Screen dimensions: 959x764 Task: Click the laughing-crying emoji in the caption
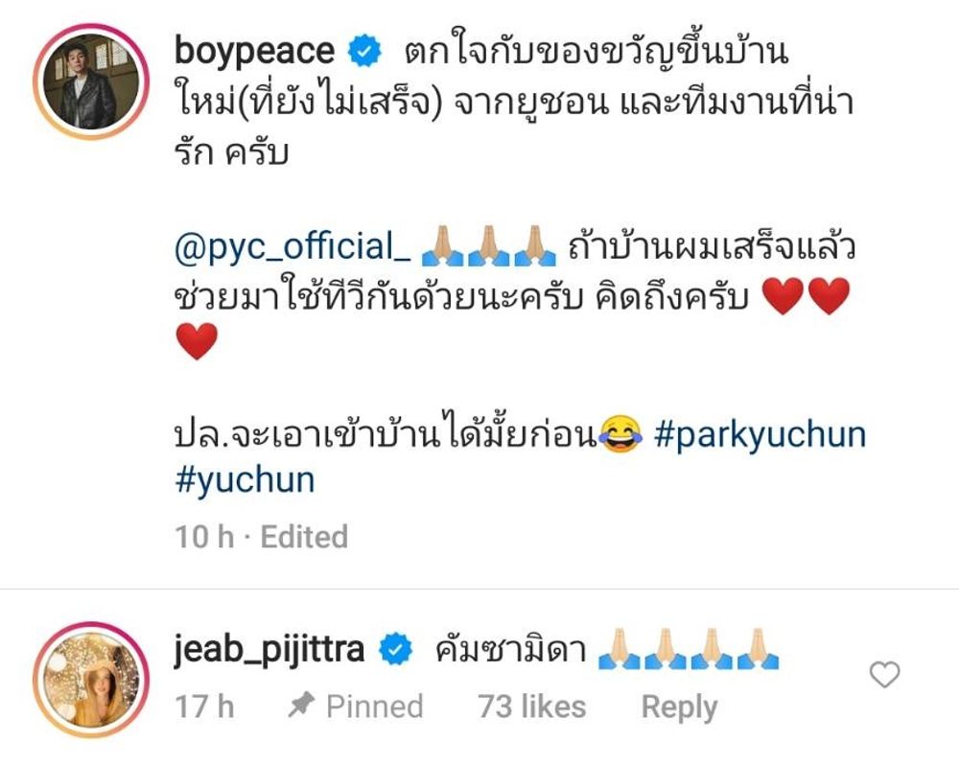pyautogui.click(x=620, y=435)
